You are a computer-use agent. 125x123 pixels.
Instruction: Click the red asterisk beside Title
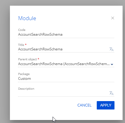(26, 44)
